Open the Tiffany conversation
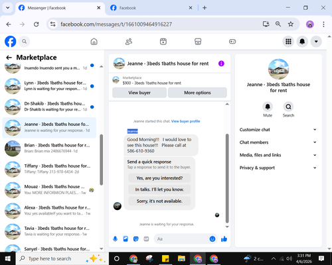This screenshot has width=332, height=265. point(49,169)
